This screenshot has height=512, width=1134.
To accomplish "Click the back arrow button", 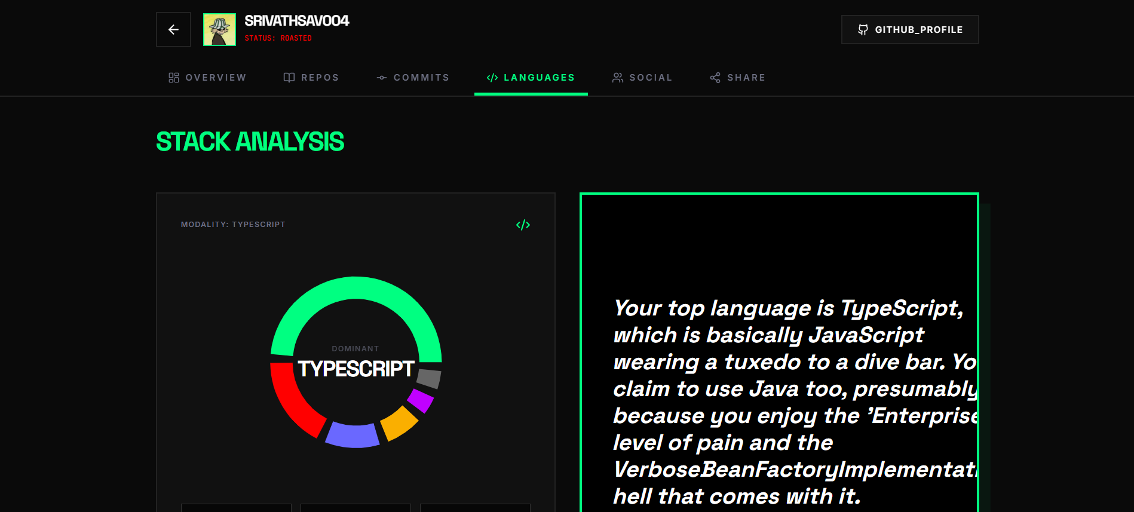I will pos(173,29).
